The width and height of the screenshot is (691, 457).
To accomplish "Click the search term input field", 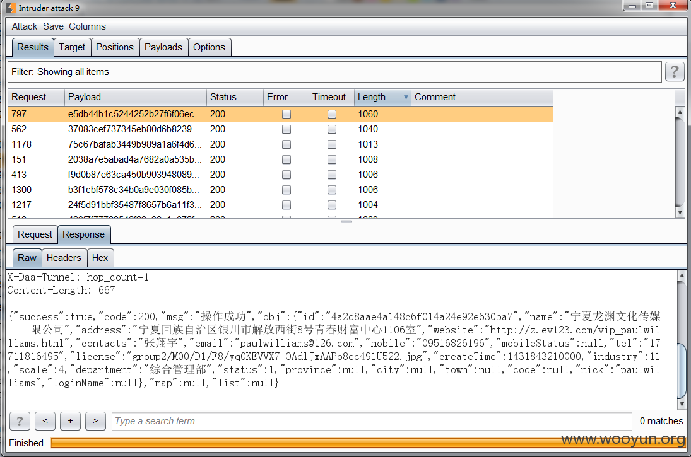I will click(x=372, y=421).
